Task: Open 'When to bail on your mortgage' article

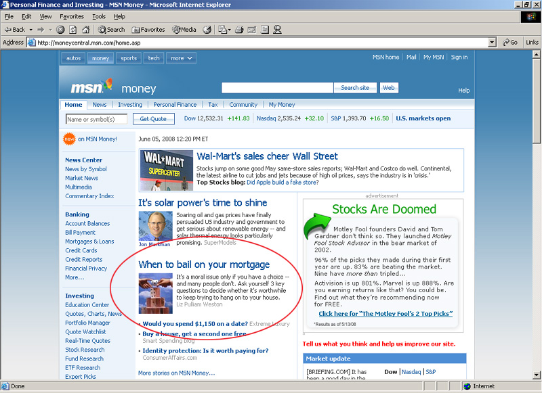Action: [204, 264]
